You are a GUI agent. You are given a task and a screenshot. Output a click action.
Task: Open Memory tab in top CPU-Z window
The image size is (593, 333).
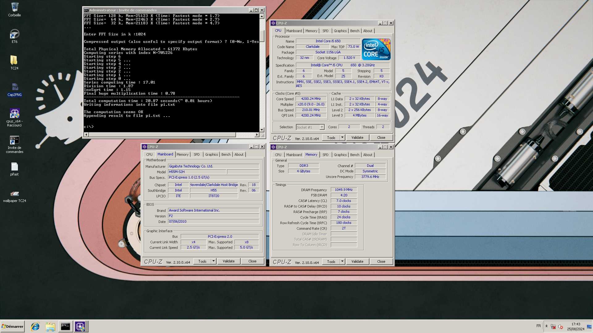(x=311, y=31)
